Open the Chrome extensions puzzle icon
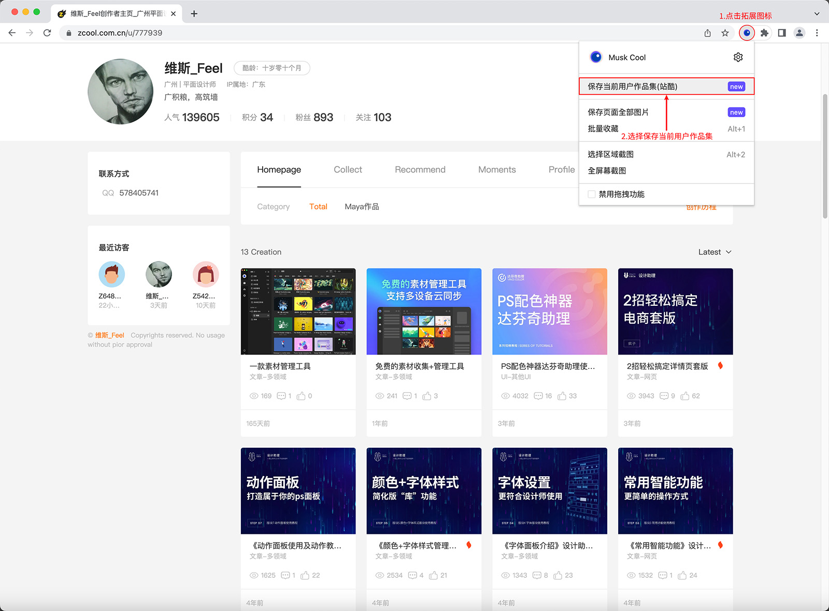This screenshot has height=611, width=829. [x=764, y=33]
